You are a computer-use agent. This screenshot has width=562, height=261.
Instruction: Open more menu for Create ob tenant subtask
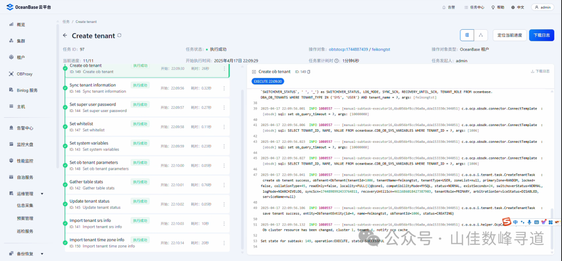[224, 69]
